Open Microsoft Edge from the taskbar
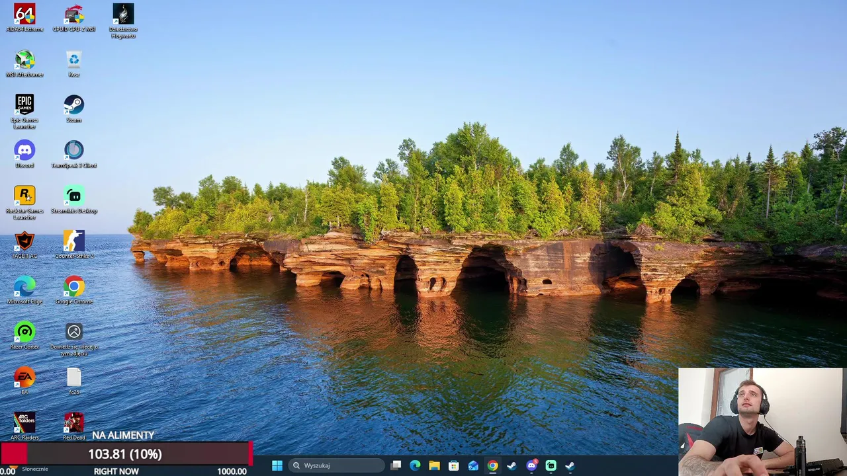847x476 pixels. pos(415,465)
